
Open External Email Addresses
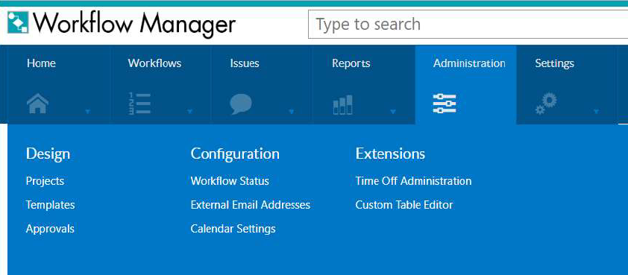251,205
